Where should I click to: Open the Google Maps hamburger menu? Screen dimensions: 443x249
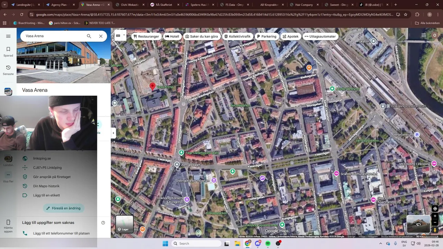coord(8,36)
